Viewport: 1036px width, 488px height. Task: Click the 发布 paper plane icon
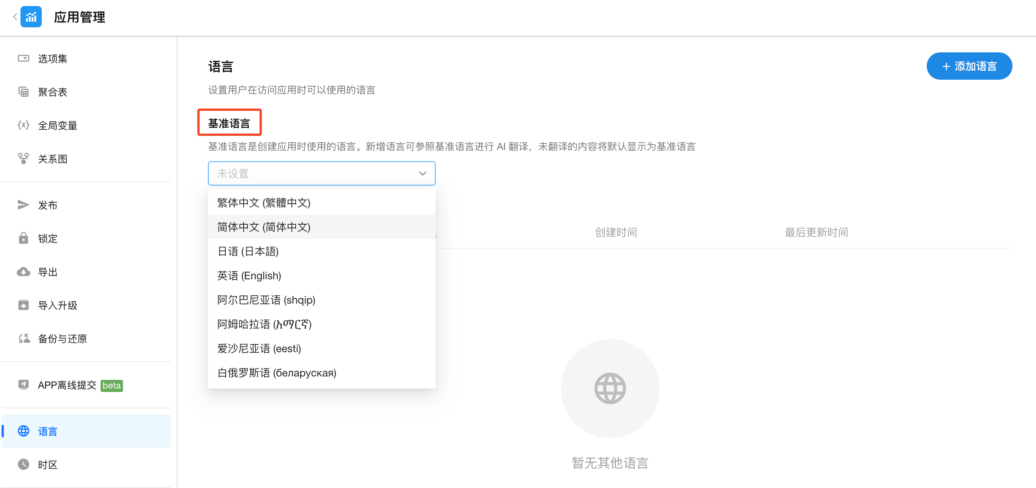[x=23, y=205]
